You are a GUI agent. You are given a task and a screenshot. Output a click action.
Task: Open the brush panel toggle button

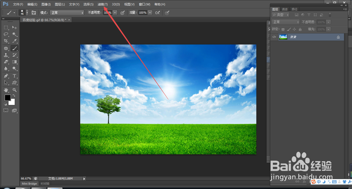34,13
